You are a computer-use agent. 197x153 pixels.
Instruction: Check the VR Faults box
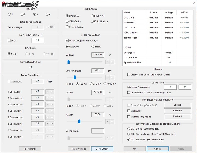coord(129,111)
